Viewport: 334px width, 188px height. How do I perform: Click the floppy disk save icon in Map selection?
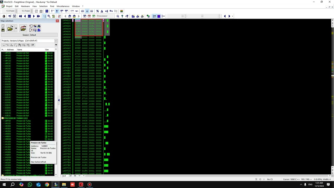click(3, 30)
